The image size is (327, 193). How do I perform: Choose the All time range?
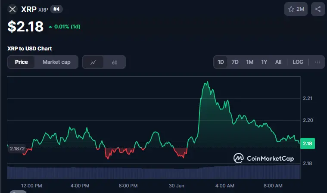tap(278, 62)
